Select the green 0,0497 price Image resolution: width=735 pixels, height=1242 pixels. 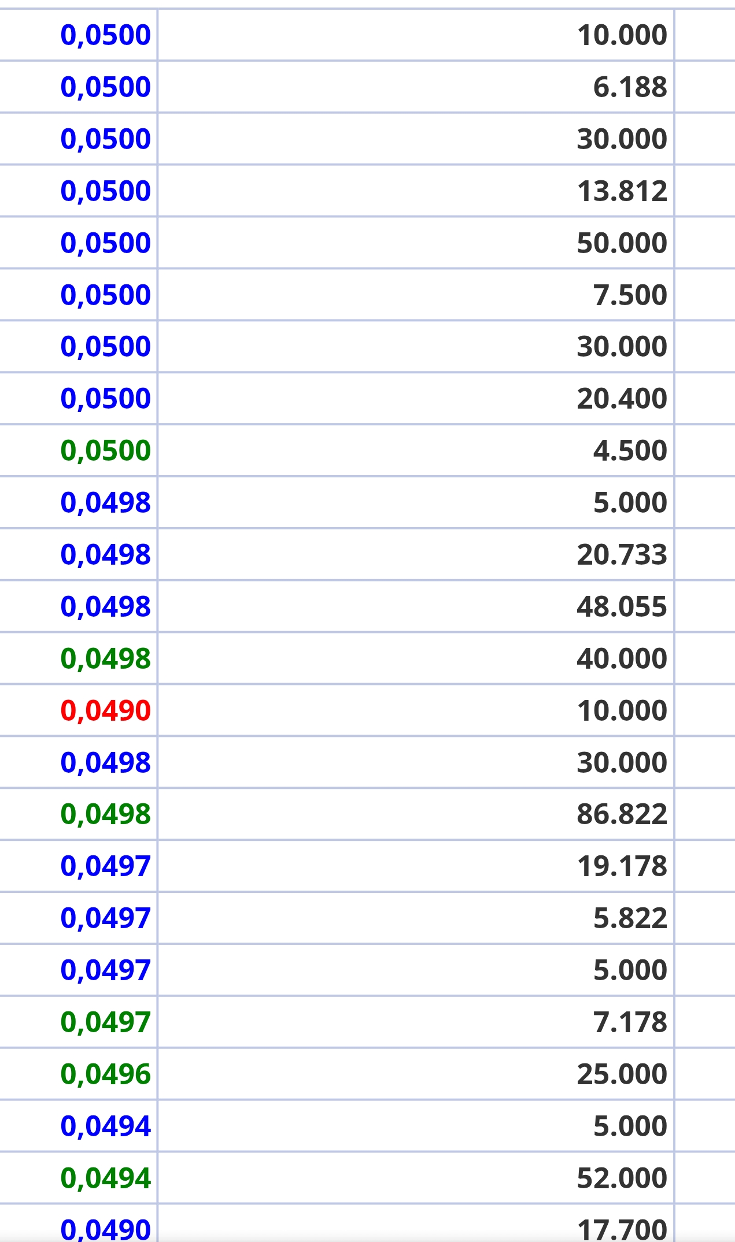pyautogui.click(x=105, y=1022)
